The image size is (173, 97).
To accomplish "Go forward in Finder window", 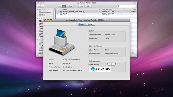I will tap(42, 6).
